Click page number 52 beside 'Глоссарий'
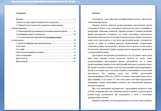This screenshot has height=111, width=161. 75,49
